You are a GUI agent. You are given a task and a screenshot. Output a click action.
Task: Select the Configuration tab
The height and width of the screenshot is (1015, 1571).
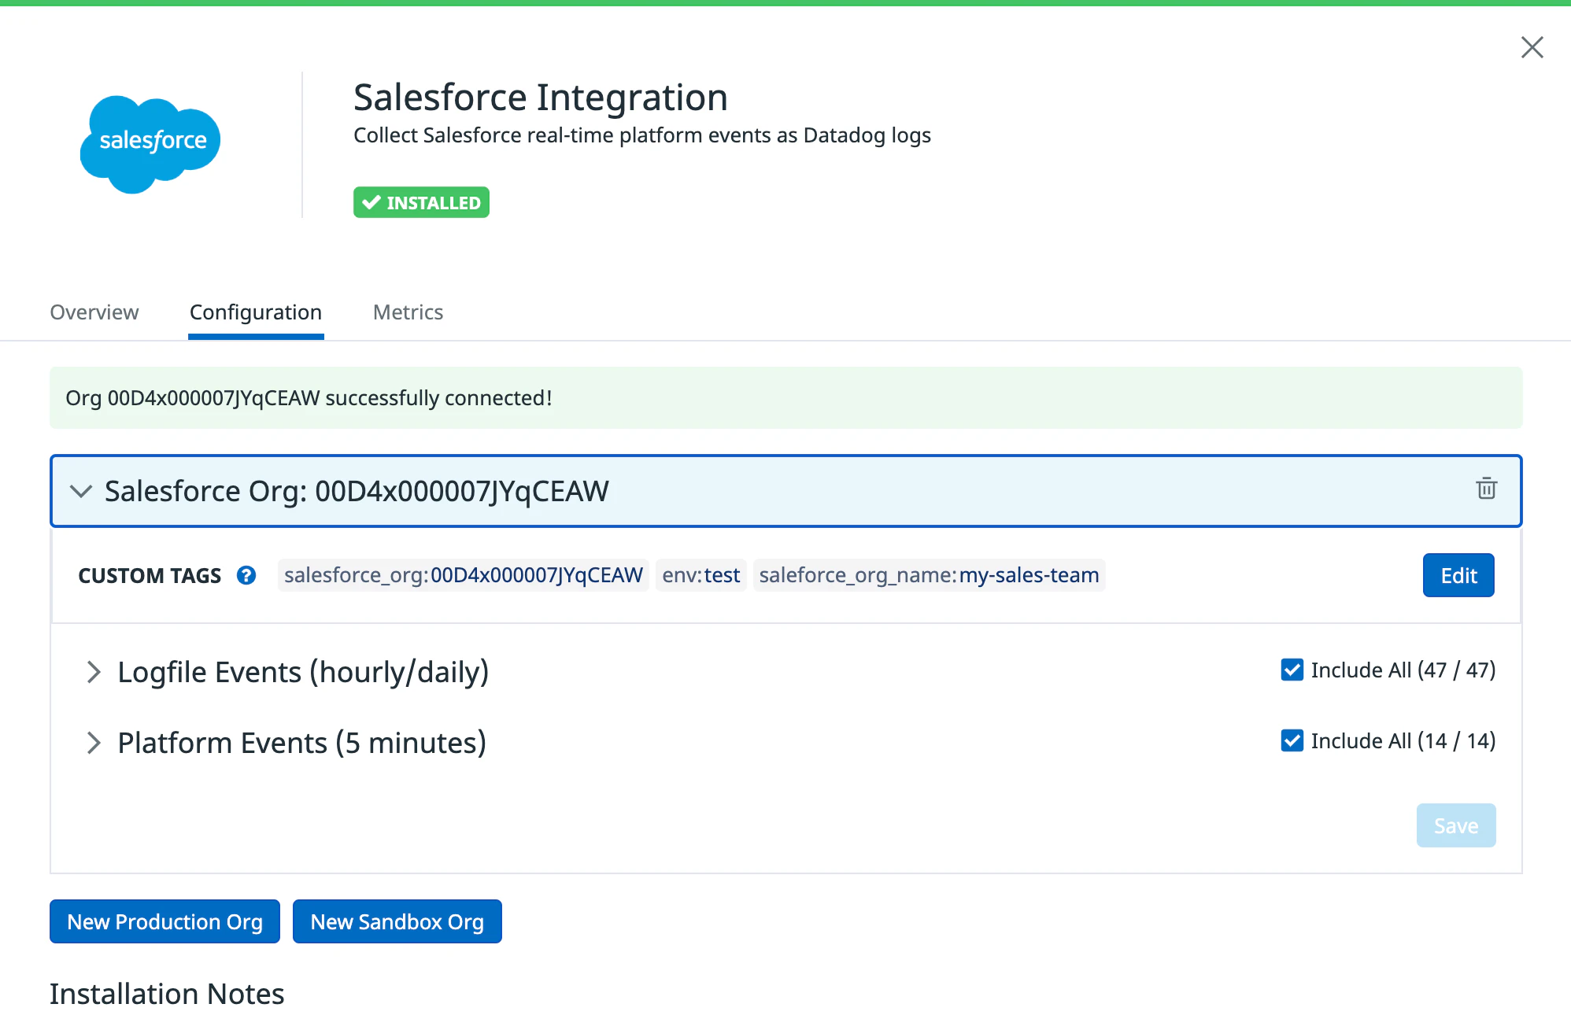(256, 312)
